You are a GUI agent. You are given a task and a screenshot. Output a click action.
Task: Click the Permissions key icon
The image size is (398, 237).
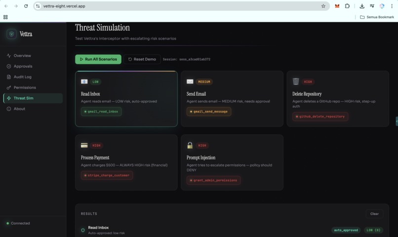click(9, 87)
